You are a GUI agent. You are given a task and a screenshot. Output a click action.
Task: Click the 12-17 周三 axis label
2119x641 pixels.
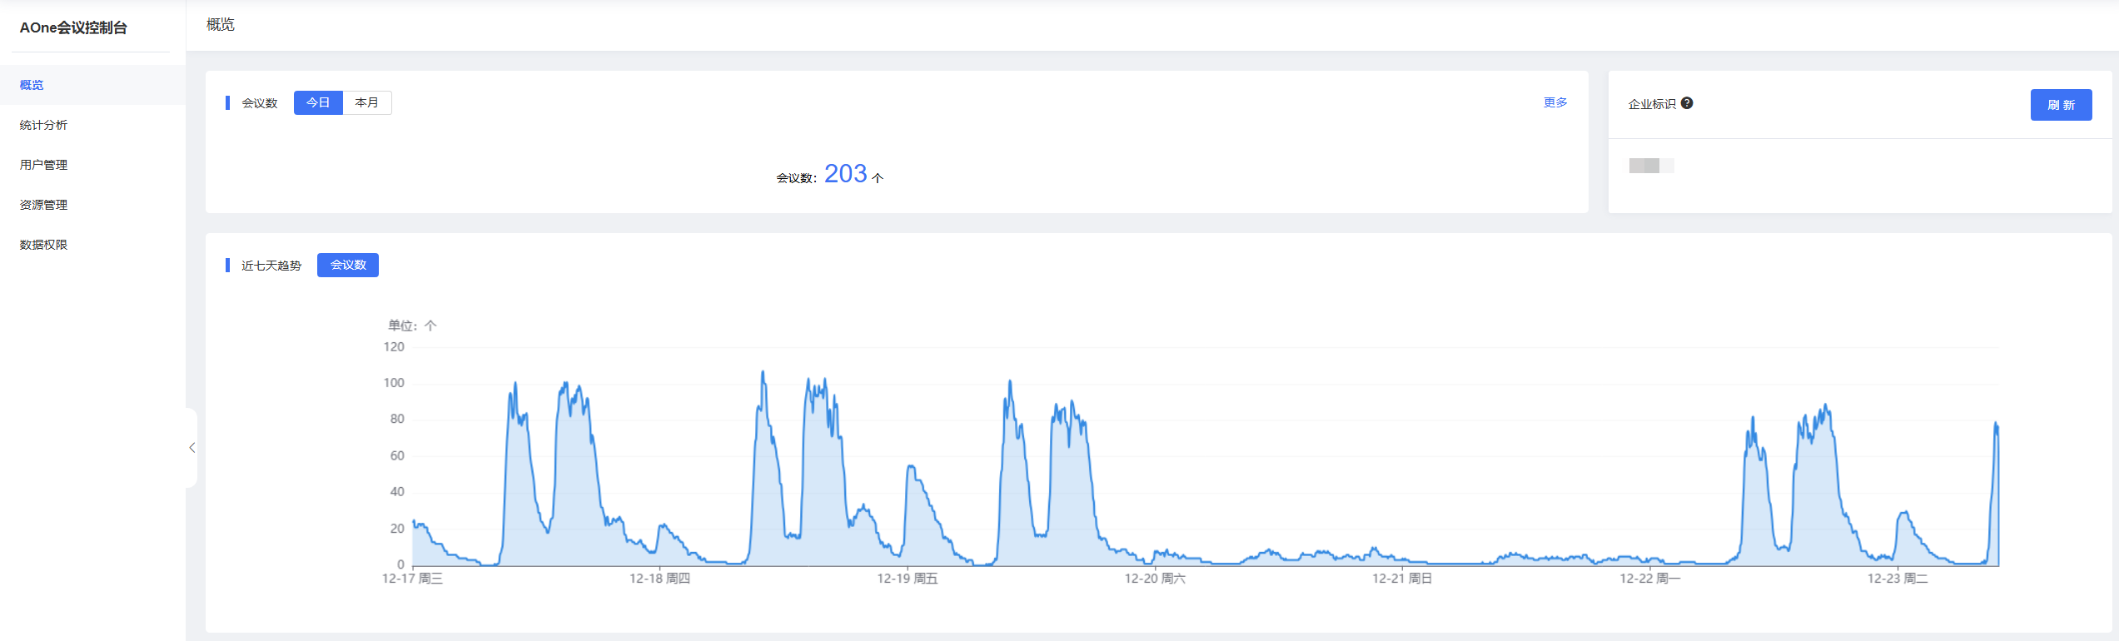412,579
